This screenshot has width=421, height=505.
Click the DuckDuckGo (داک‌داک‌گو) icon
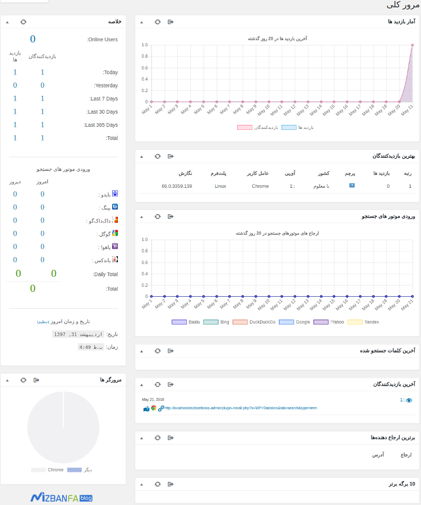[115, 220]
